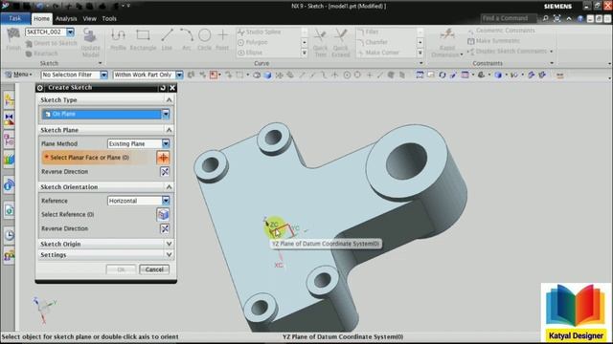Viewport: 613px width, 344px height.
Task: Select the Point tool
Action: tap(222, 39)
